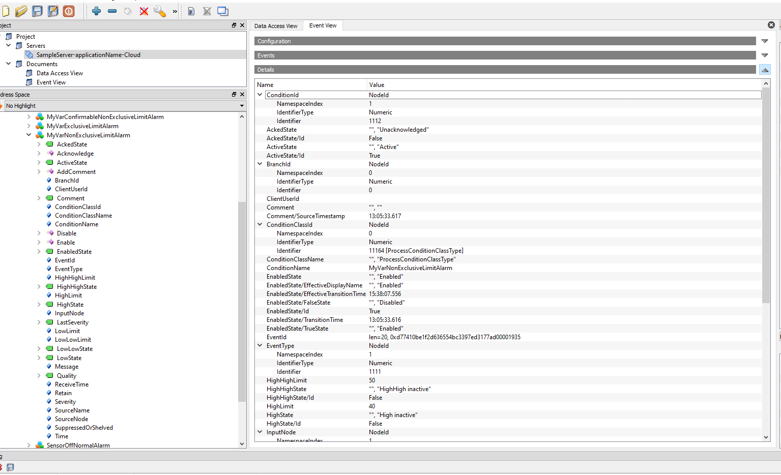Click the overlapping windows toolbar icon
781x475 pixels.
point(223,11)
